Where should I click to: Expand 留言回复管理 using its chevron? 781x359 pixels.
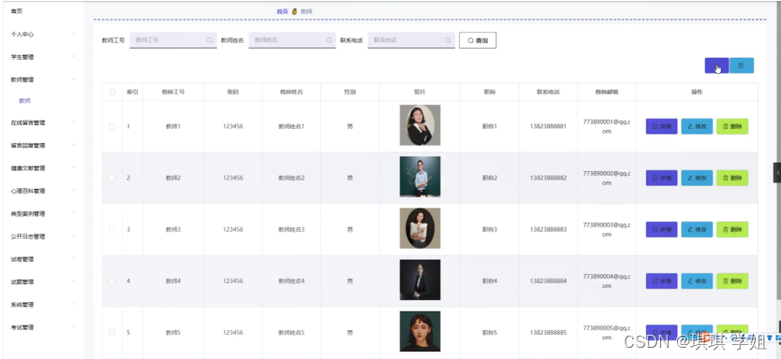(73, 145)
